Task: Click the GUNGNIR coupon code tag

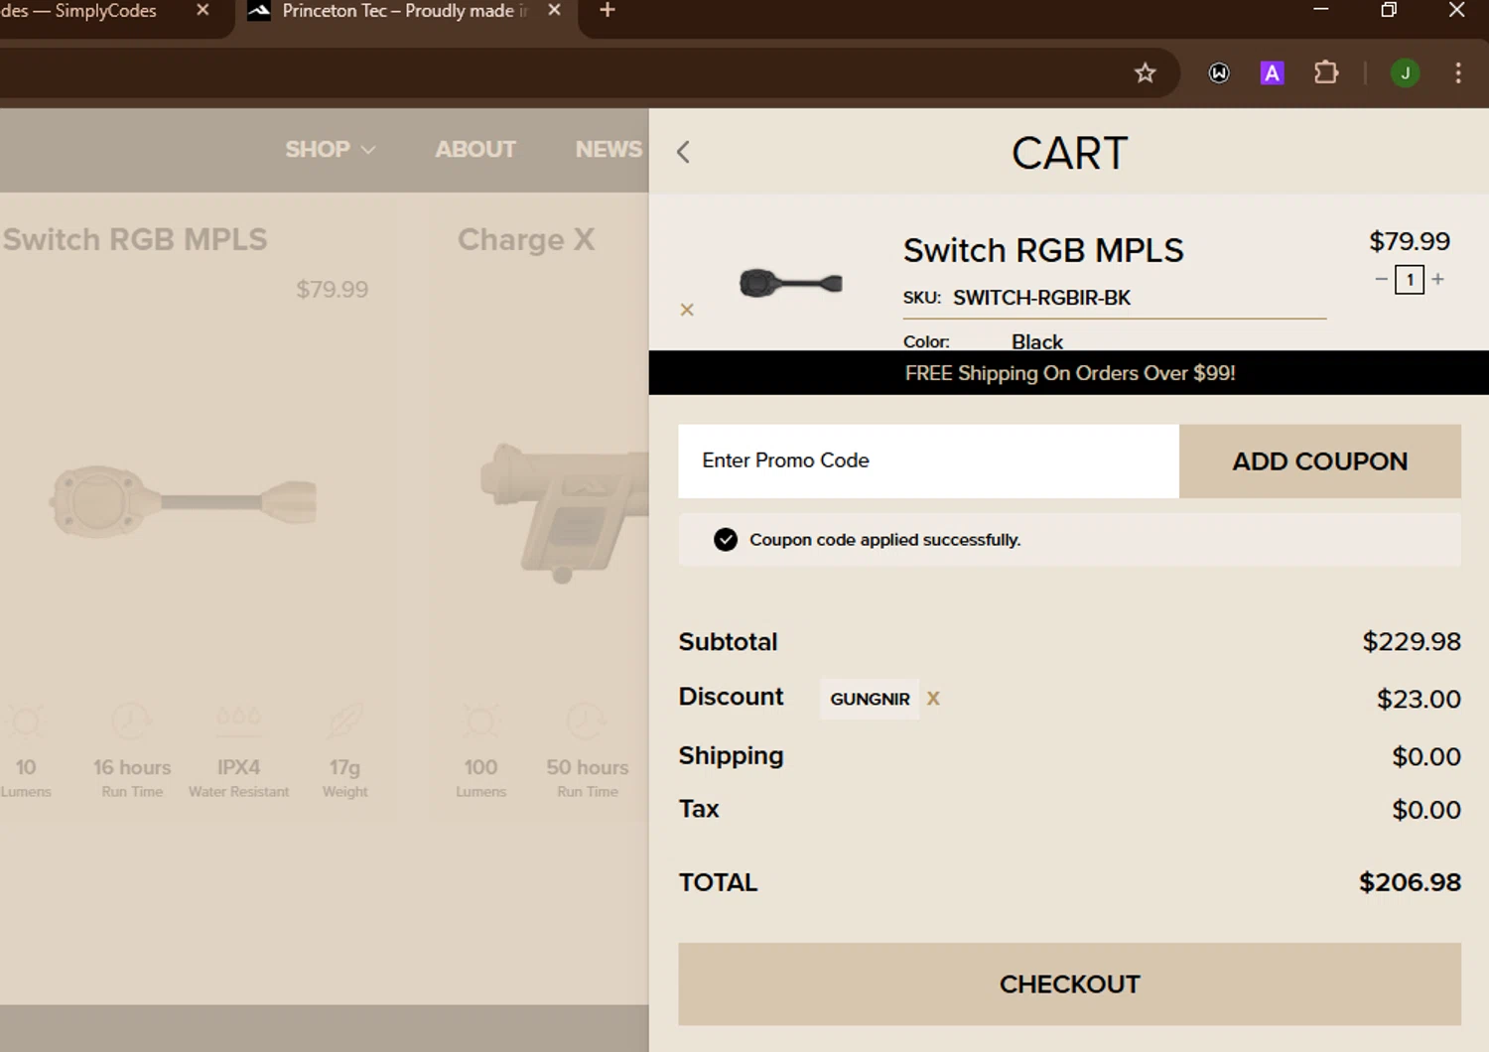Action: [870, 699]
